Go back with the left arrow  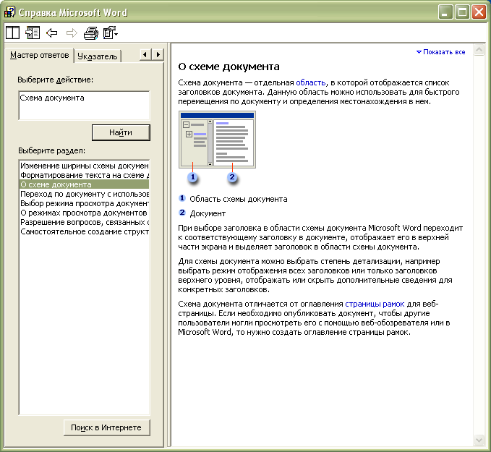click(52, 33)
